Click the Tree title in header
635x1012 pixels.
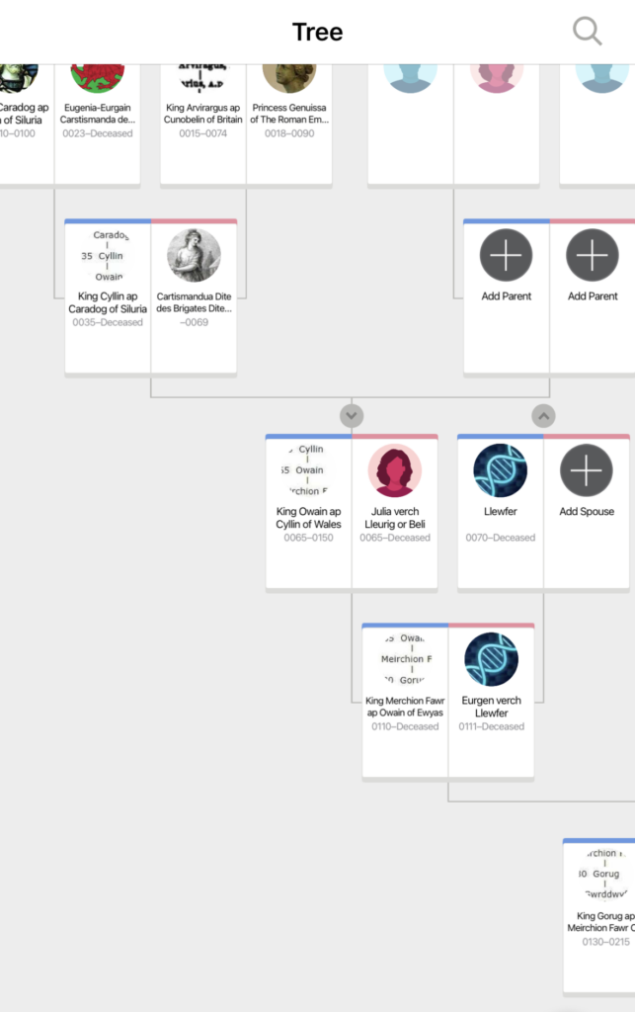pyautogui.click(x=317, y=32)
